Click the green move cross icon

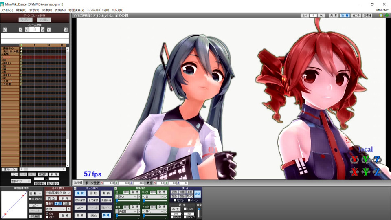[387, 15]
